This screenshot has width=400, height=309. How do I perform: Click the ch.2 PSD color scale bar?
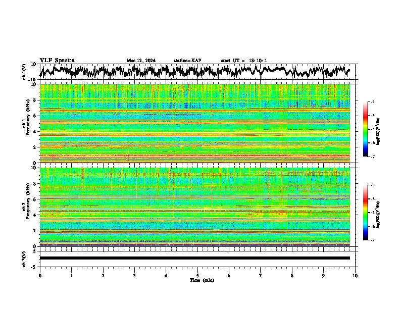click(366, 213)
